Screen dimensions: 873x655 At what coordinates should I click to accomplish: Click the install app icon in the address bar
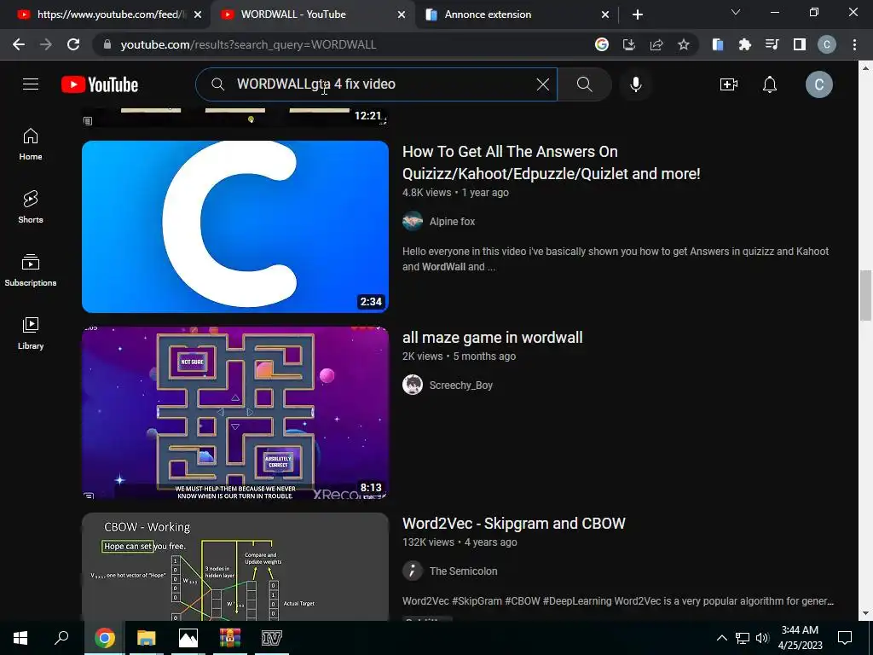628,44
